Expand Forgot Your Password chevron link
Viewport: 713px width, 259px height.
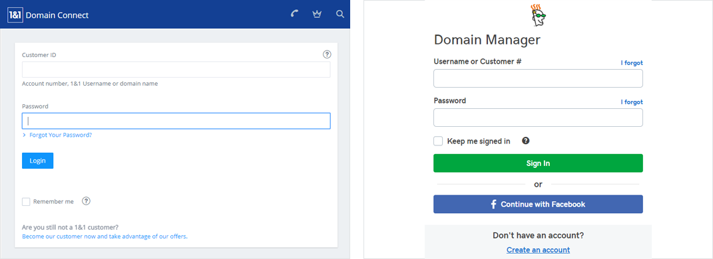click(x=57, y=135)
